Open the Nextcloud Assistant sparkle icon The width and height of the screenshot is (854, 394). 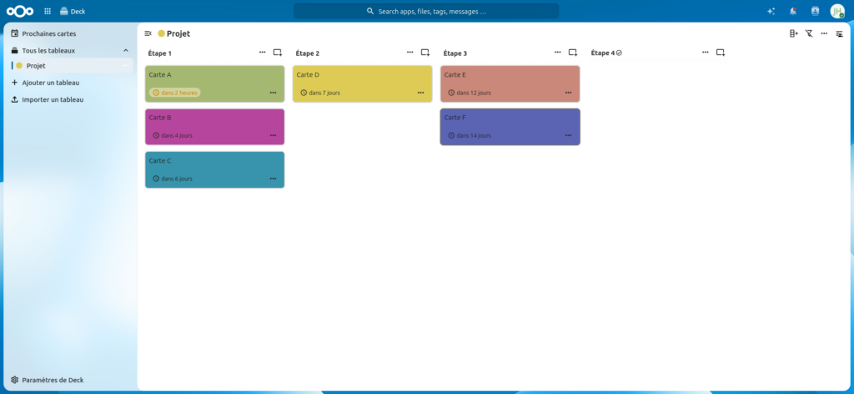click(771, 11)
